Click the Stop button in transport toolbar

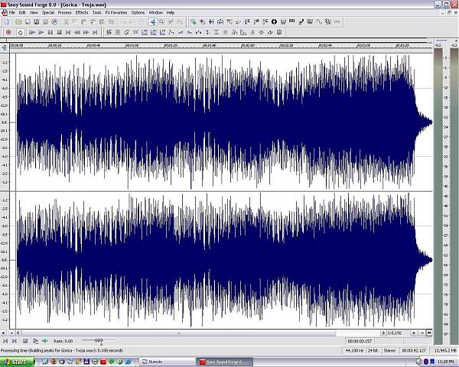coord(59,32)
